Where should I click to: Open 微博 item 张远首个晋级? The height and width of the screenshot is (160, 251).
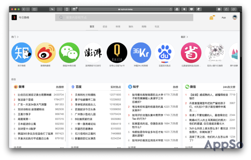25,100
